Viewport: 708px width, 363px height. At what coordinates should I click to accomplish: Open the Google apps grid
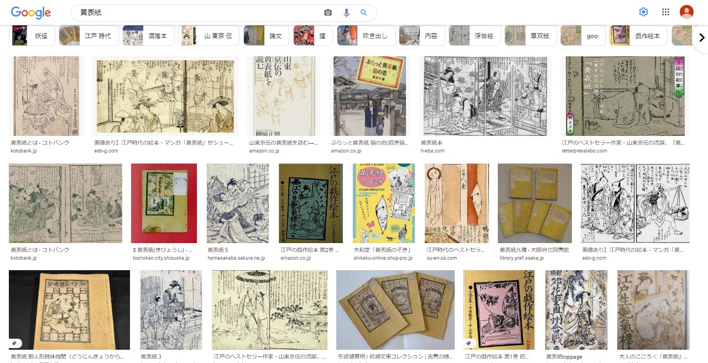pyautogui.click(x=665, y=12)
